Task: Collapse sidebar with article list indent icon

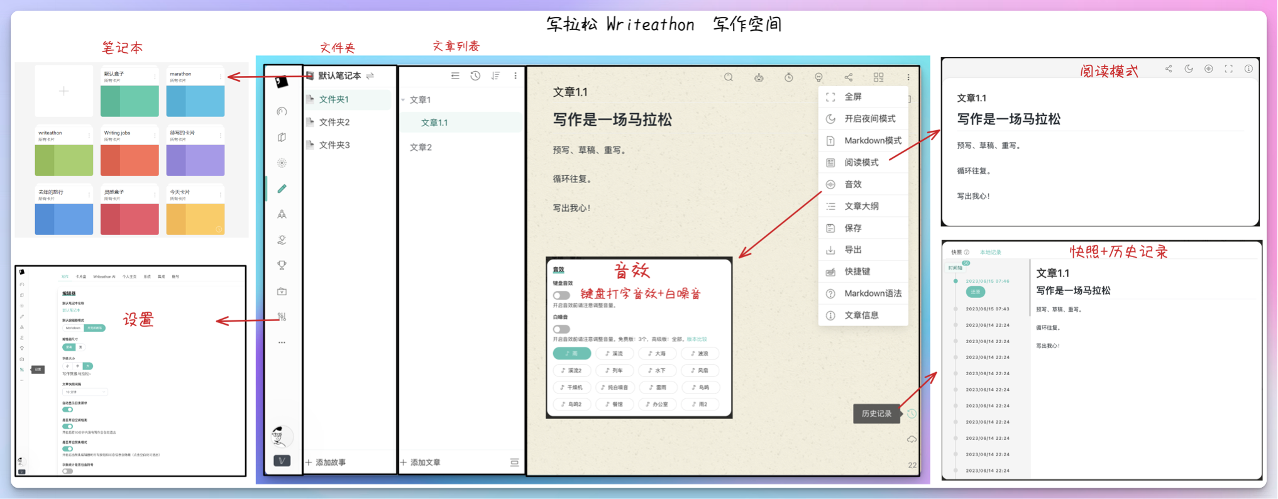Action: 455,75
